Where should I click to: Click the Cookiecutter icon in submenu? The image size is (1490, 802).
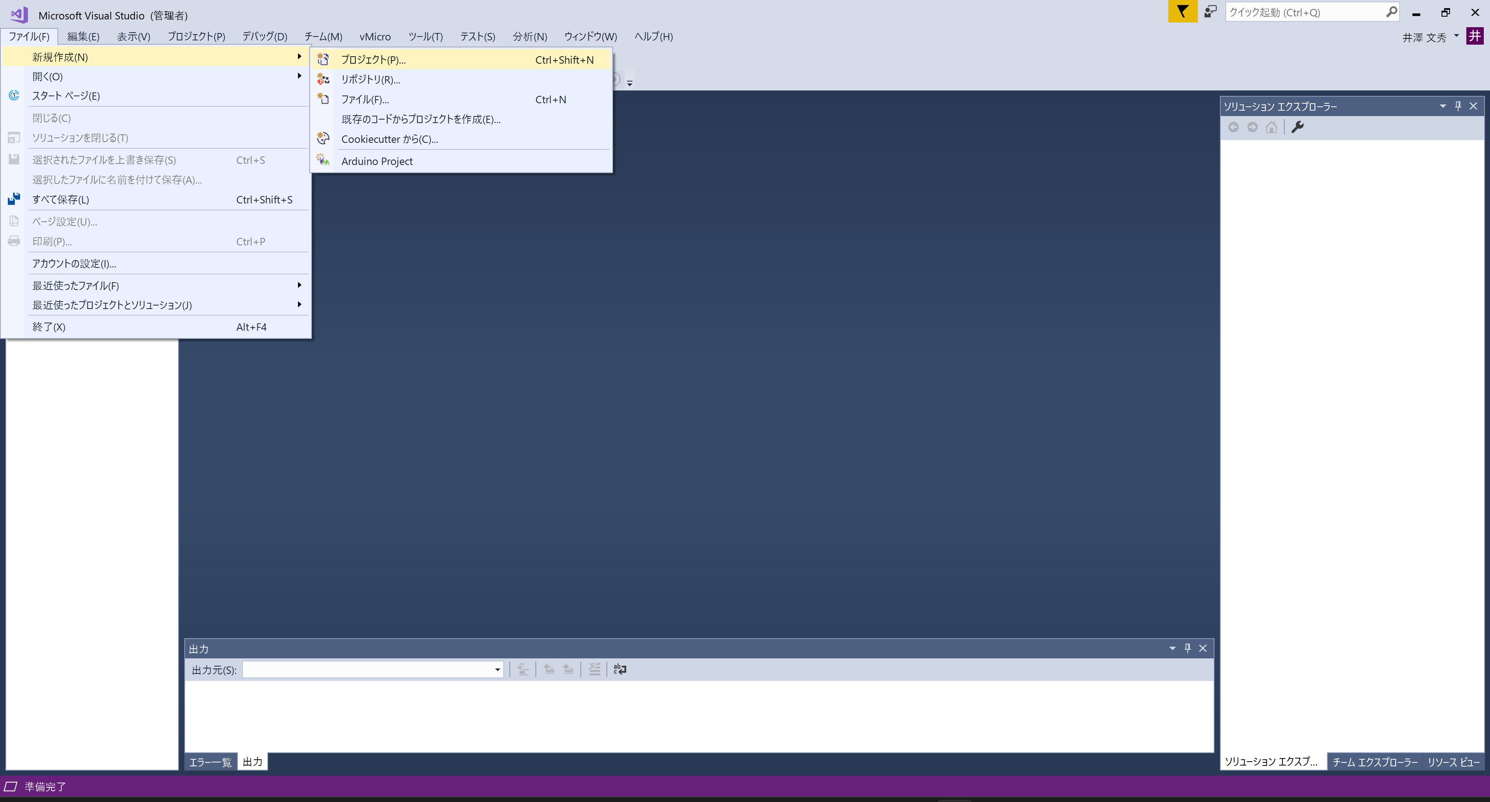point(323,138)
